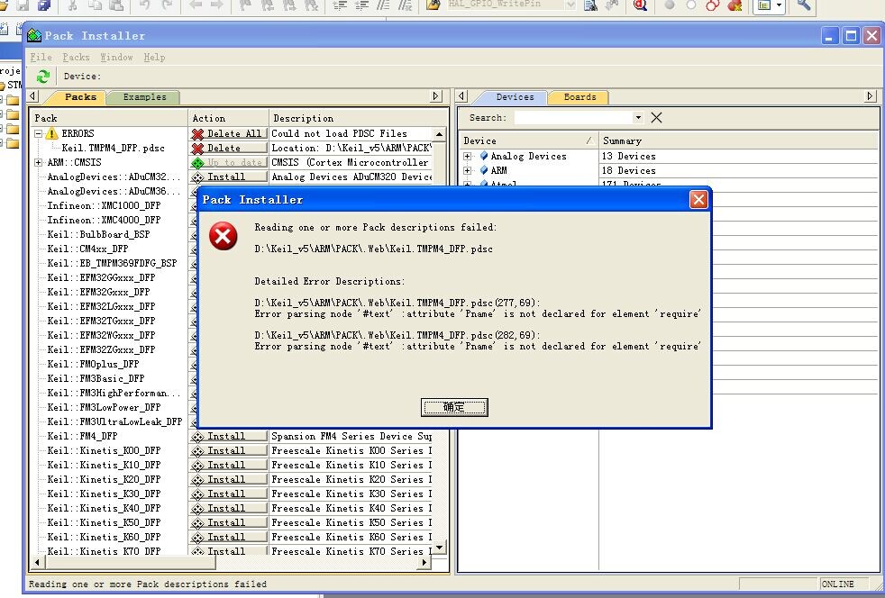Click the Up to date button for ARM::CMSIS
This screenshot has height=598, width=885.
pos(229,162)
